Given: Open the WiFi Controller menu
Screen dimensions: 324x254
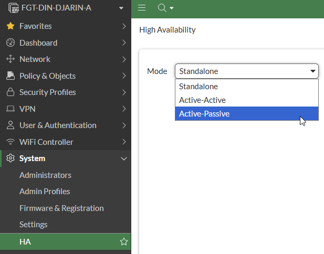Looking at the screenshot, I should [65, 142].
